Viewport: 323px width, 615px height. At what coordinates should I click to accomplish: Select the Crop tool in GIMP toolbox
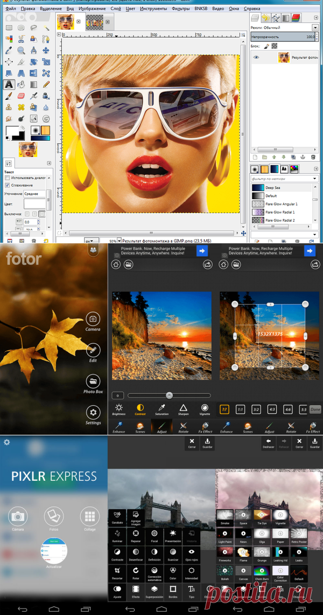[21, 61]
